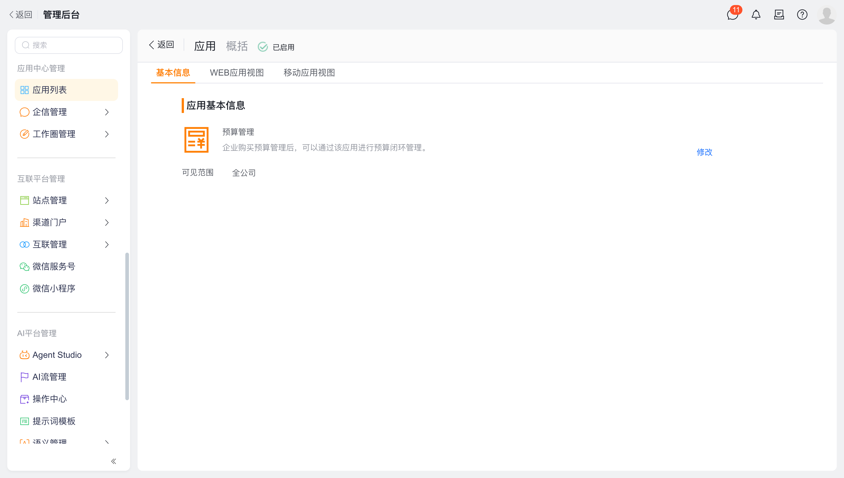This screenshot has height=478, width=844.
Task: Switch to the 移动应用视图 tab
Action: click(309, 73)
